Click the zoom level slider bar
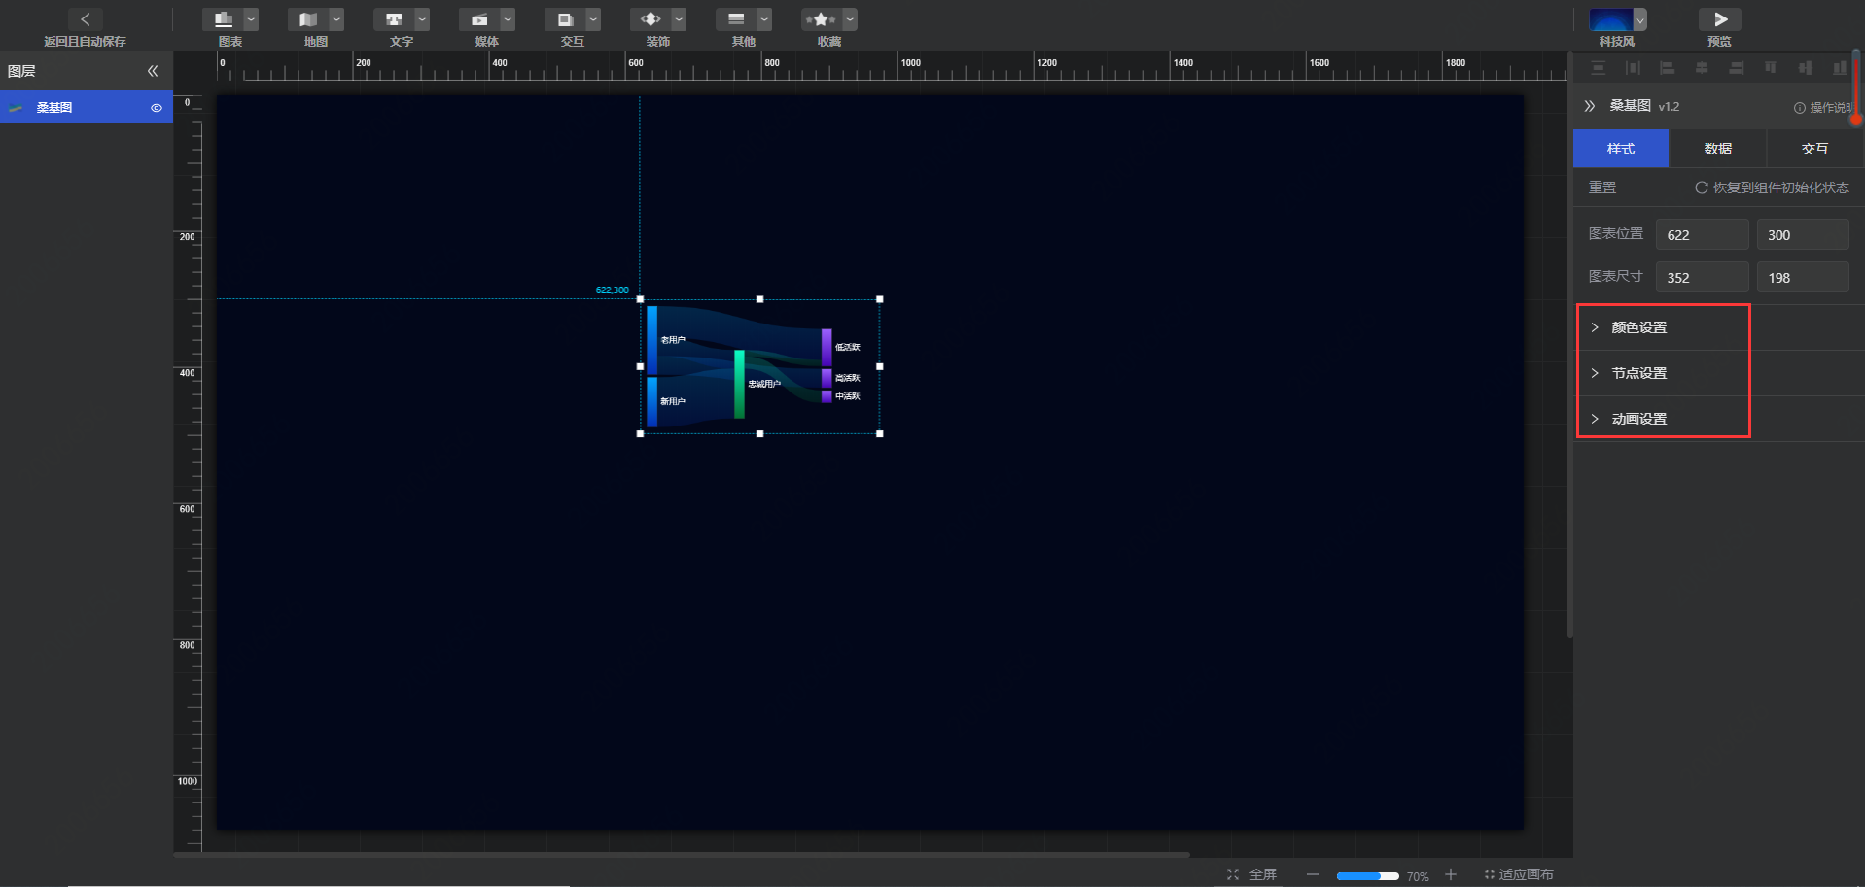This screenshot has width=1865, height=887. pyautogui.click(x=1367, y=876)
